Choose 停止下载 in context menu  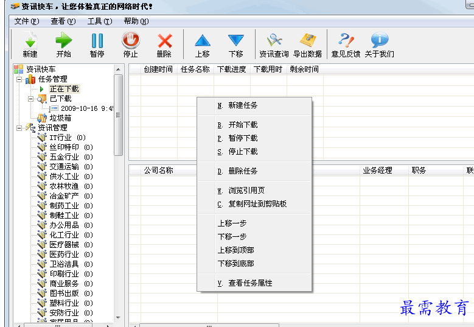pos(254,152)
